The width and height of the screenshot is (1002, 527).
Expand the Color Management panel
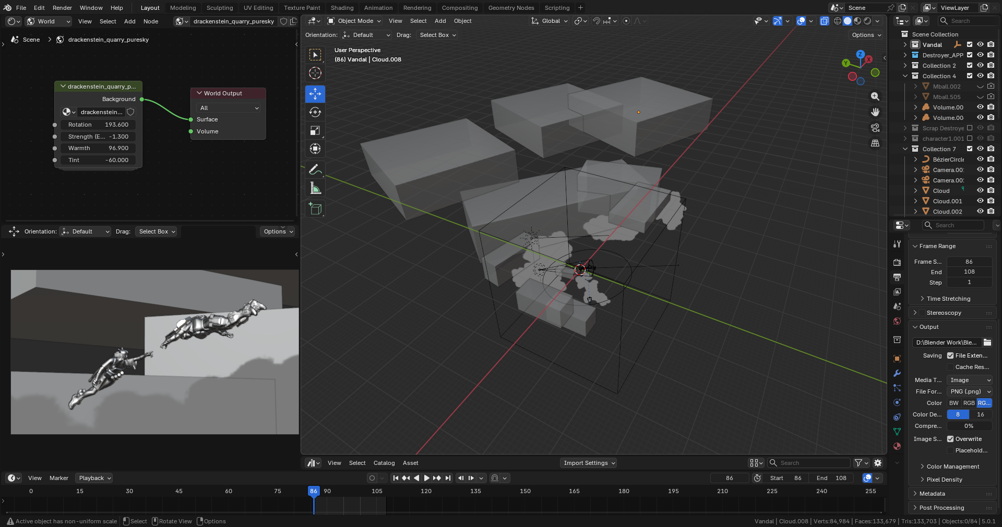(x=953, y=467)
